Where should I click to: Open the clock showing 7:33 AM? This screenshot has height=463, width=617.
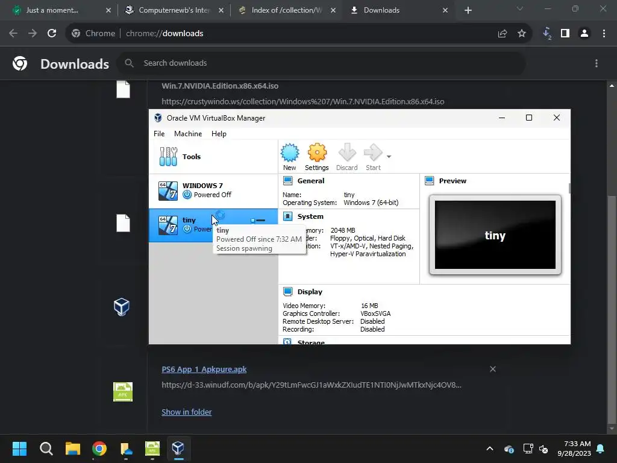pyautogui.click(x=574, y=449)
